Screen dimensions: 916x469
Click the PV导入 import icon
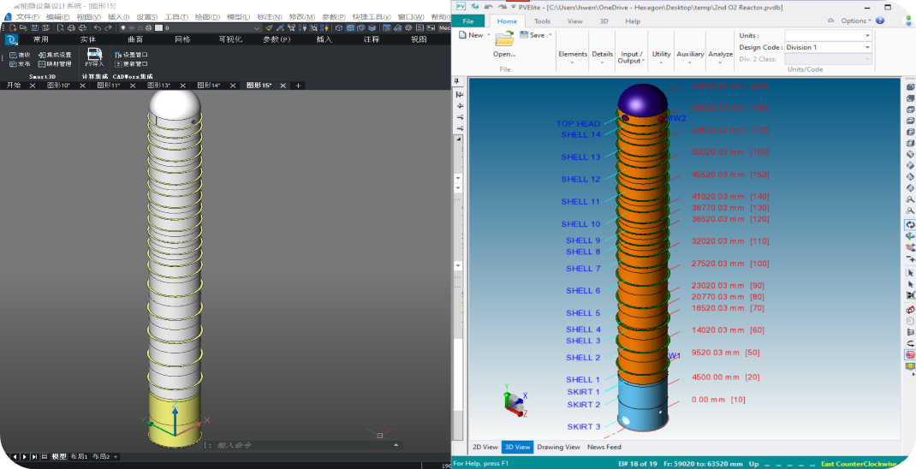[x=94, y=56]
